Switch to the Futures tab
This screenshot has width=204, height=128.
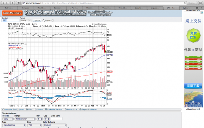[26, 8]
